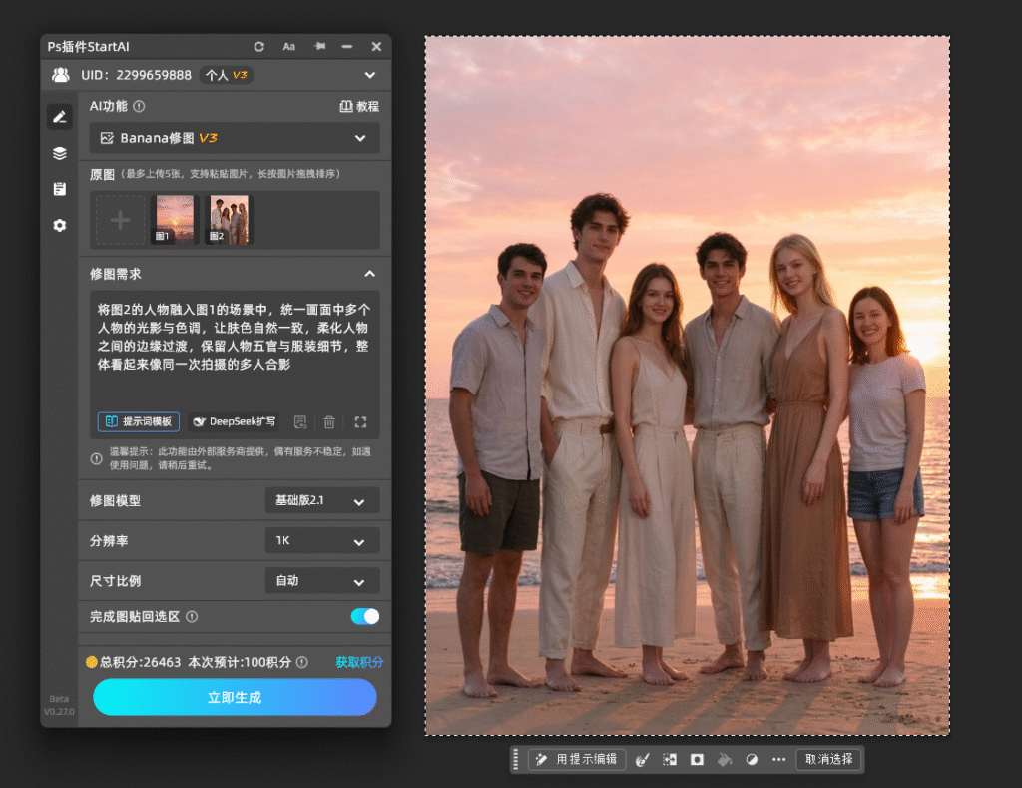Click the info icon beside AI功能

pyautogui.click(x=139, y=106)
